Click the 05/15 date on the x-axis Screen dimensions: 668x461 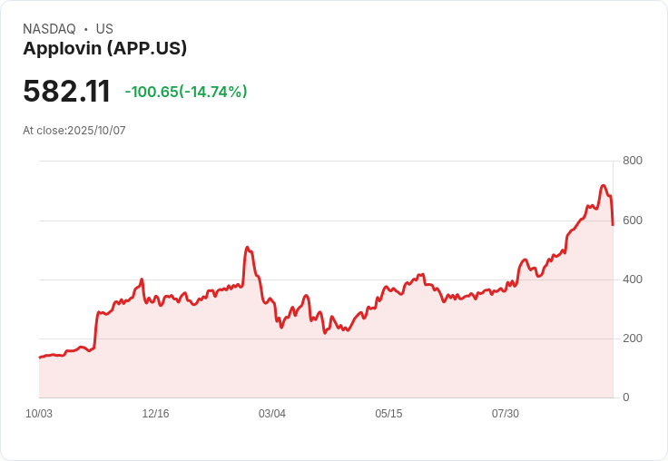(x=388, y=414)
